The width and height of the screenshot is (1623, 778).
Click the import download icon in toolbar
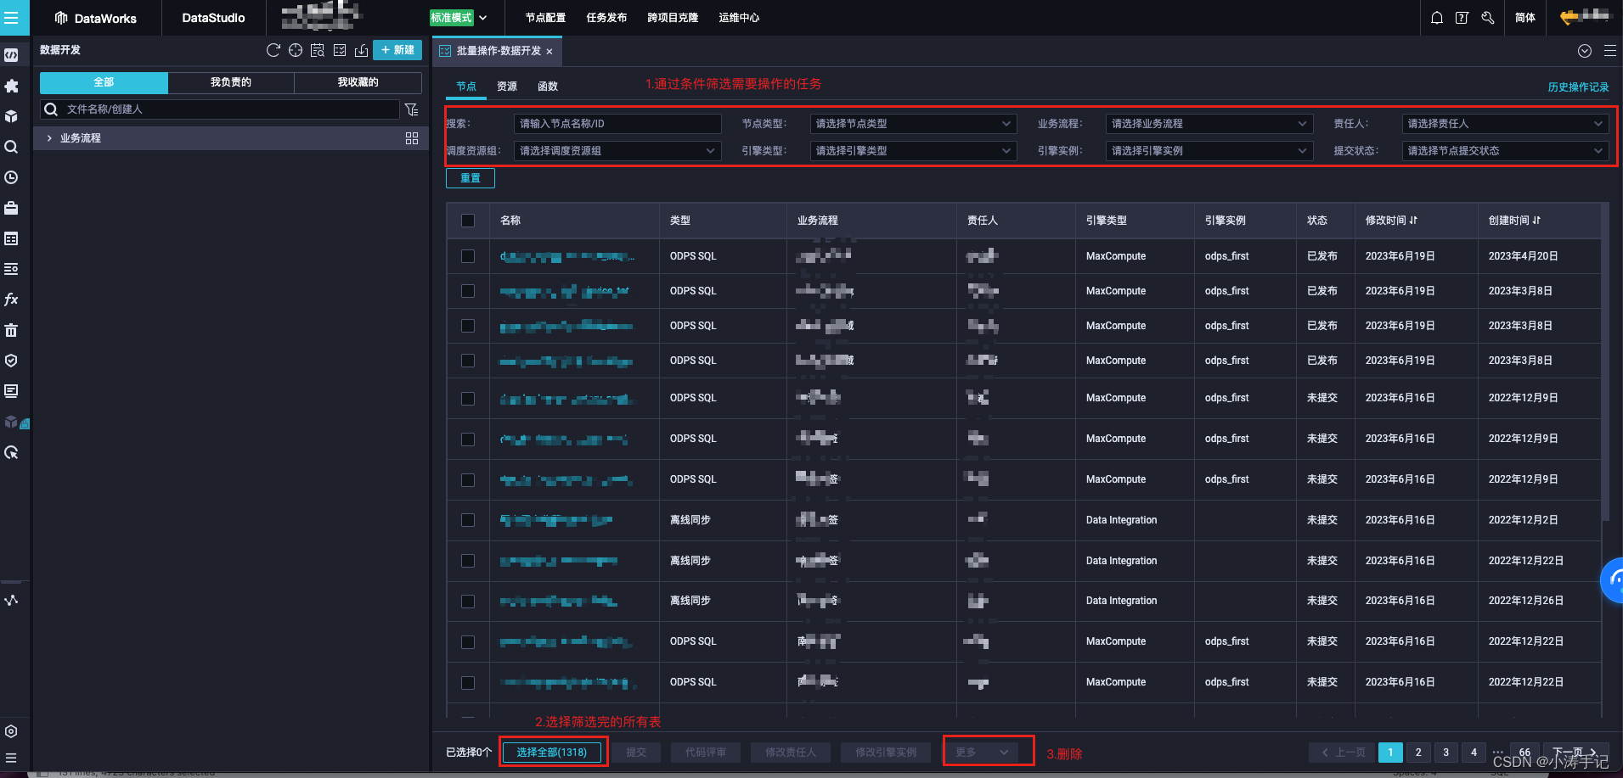coord(362,50)
